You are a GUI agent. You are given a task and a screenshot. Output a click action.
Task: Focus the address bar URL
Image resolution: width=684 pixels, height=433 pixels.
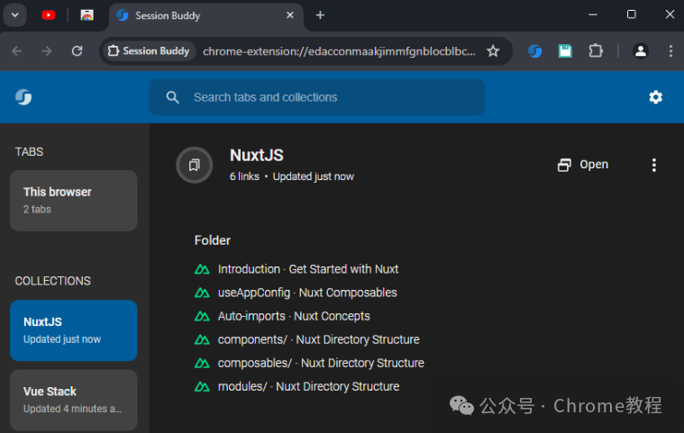339,51
